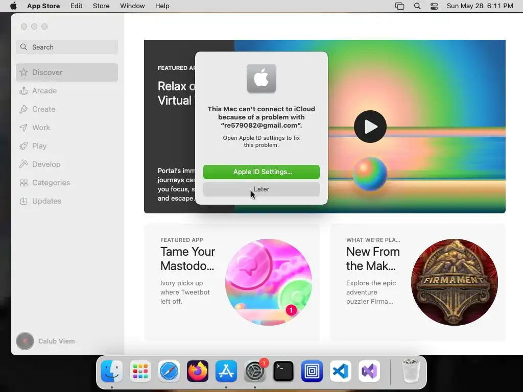The width and height of the screenshot is (523, 392).
Task: Open the App Store menu
Action: point(43,6)
